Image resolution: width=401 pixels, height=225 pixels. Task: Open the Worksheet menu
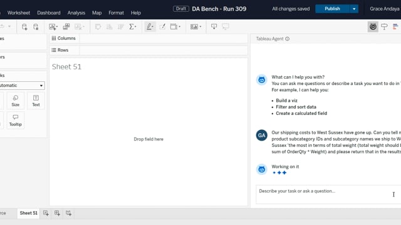tap(19, 12)
